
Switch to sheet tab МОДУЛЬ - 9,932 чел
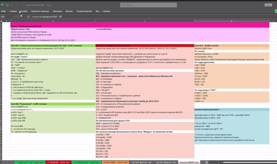pos(58,162)
